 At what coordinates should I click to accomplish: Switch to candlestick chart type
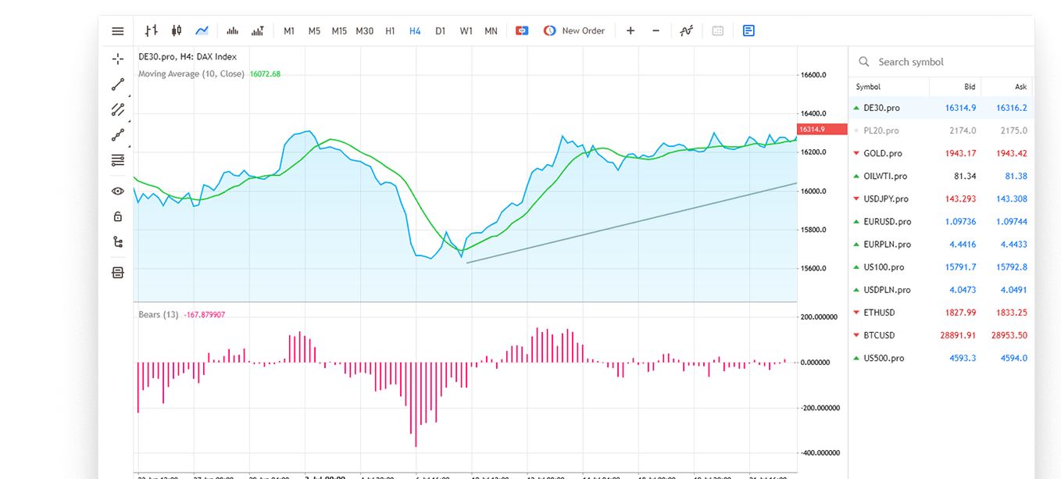pyautogui.click(x=176, y=31)
